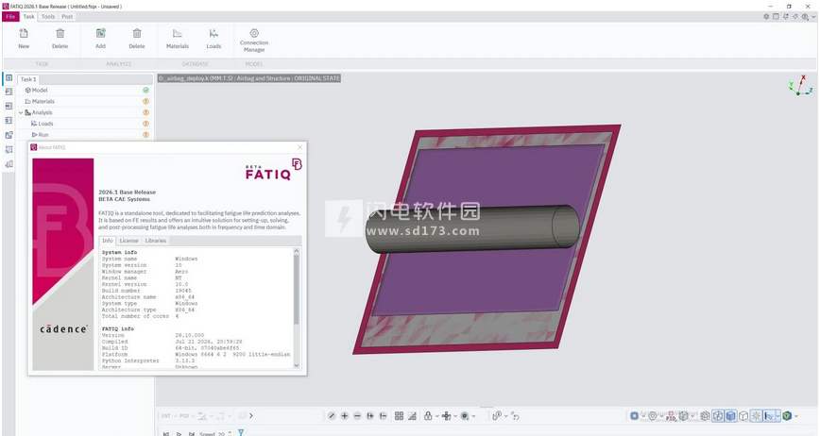Play the animation
This screenshot has width=820, height=436.
179,433
